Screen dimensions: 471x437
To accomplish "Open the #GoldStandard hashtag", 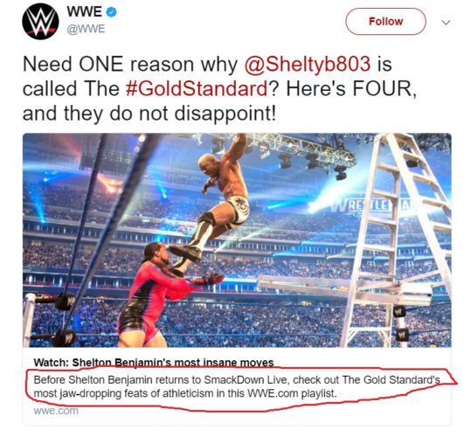I will pyautogui.click(x=197, y=88).
